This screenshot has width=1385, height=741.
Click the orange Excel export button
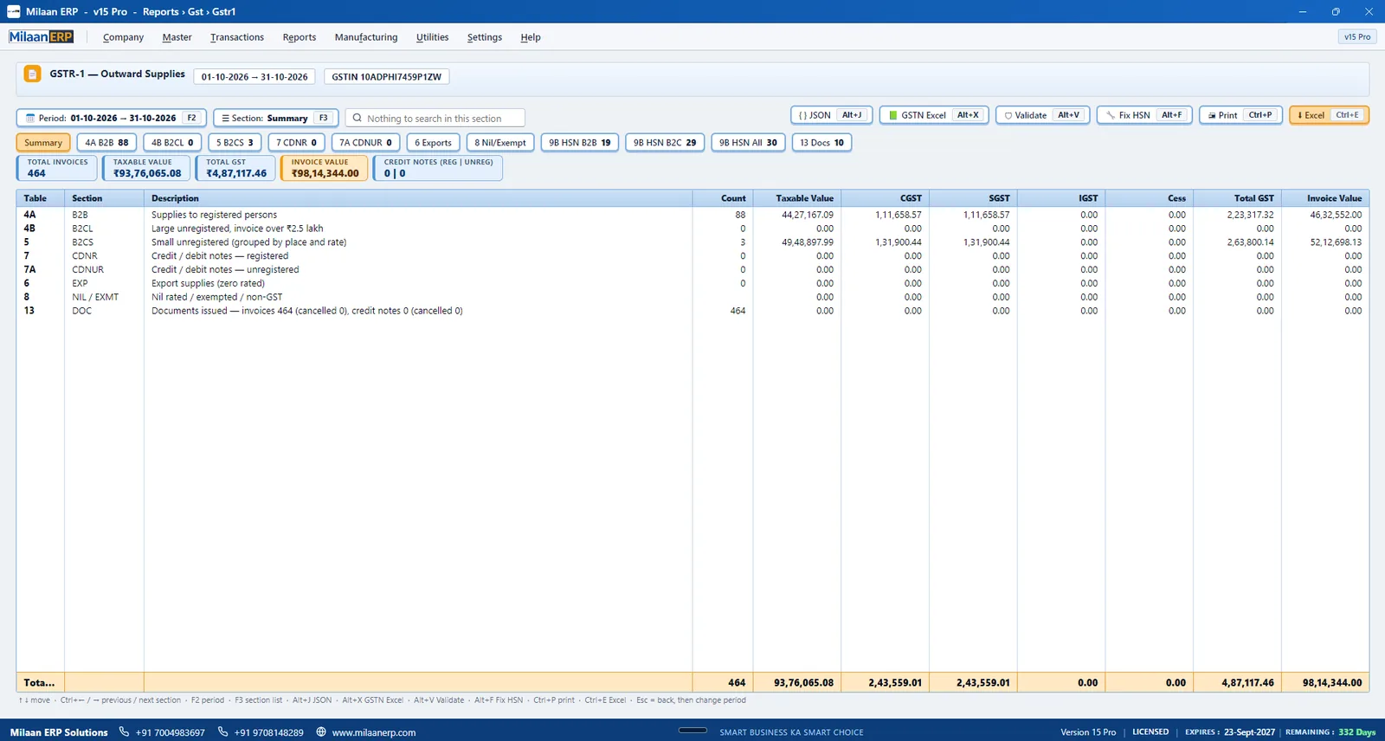1329,115
